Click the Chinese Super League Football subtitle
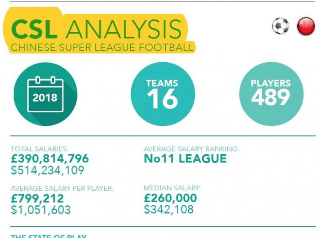The image size is (319, 238). click(102, 47)
